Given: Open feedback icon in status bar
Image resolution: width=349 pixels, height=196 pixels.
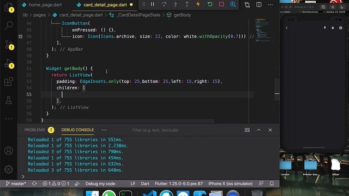Looking at the screenshot, I should click(261, 183).
